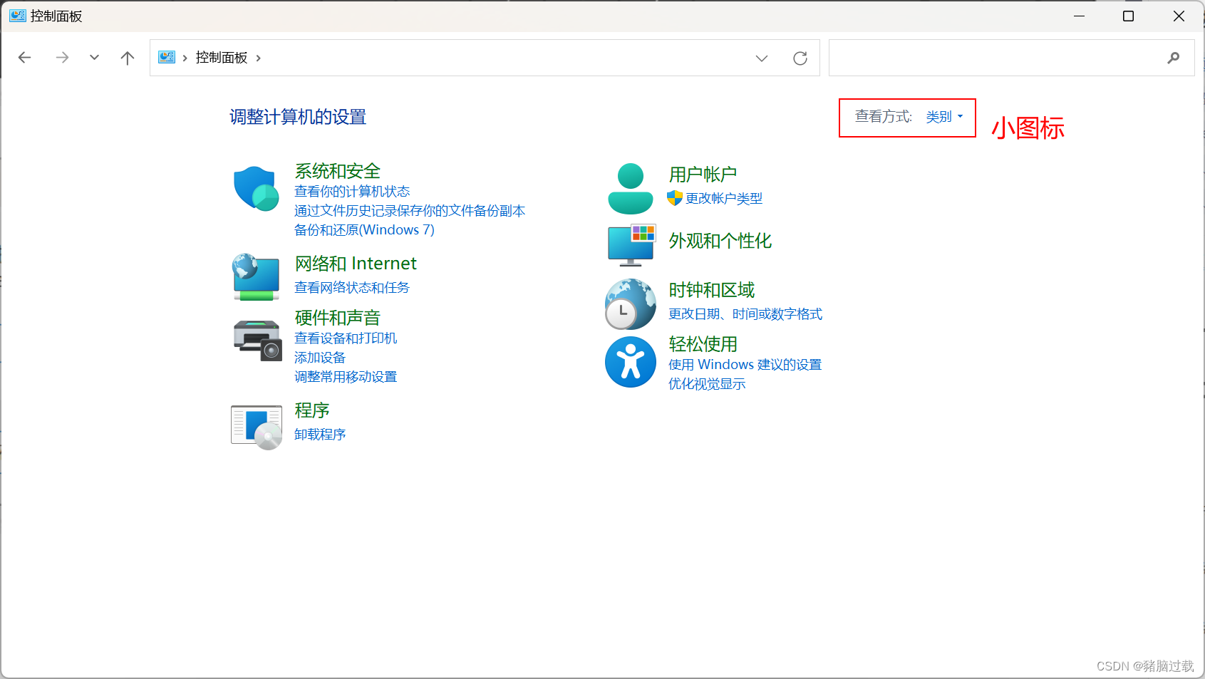Viewport: 1205px width, 679px height.
Task: Expand the address bar history dropdown
Action: tap(762, 58)
